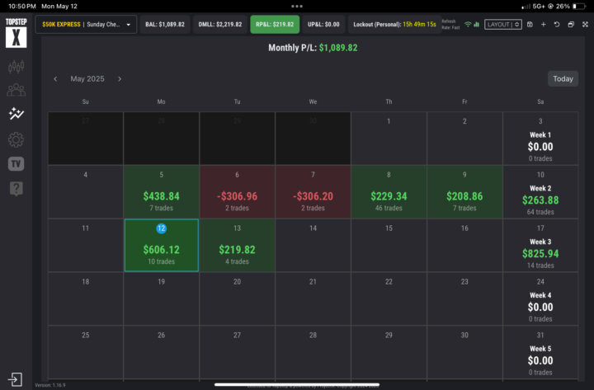Reset layout with the undo arrow icon
This screenshot has width=594, height=390.
coord(557,24)
